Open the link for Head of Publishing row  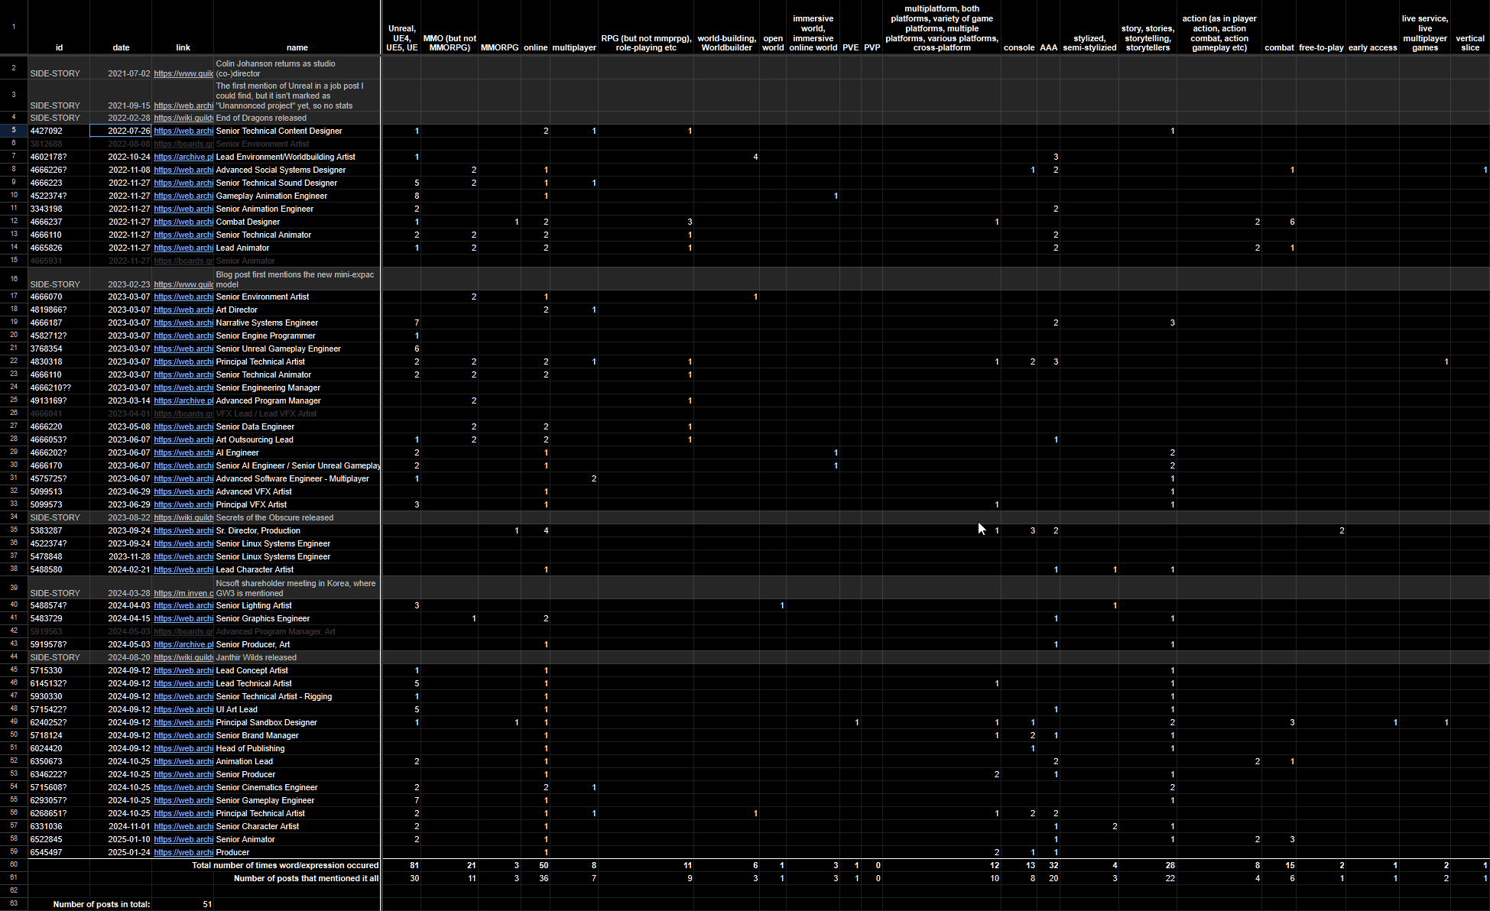(183, 748)
